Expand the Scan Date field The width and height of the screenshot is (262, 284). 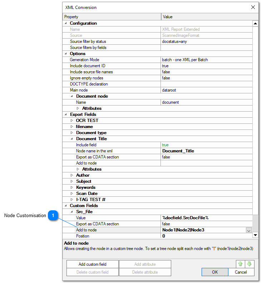point(72,194)
